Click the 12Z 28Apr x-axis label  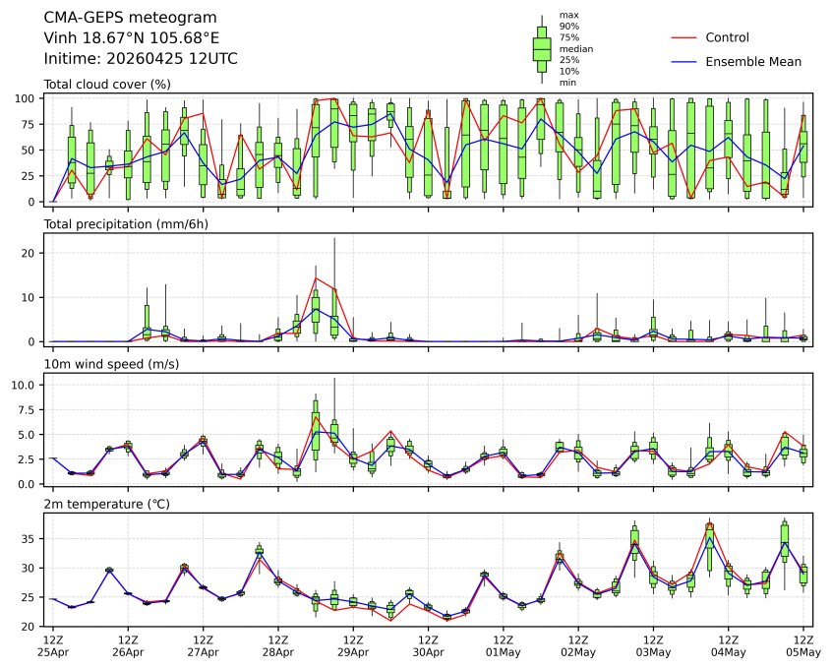(277, 645)
